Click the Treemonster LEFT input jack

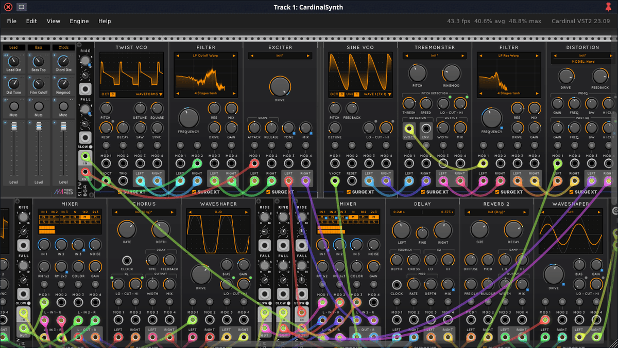coord(409,180)
